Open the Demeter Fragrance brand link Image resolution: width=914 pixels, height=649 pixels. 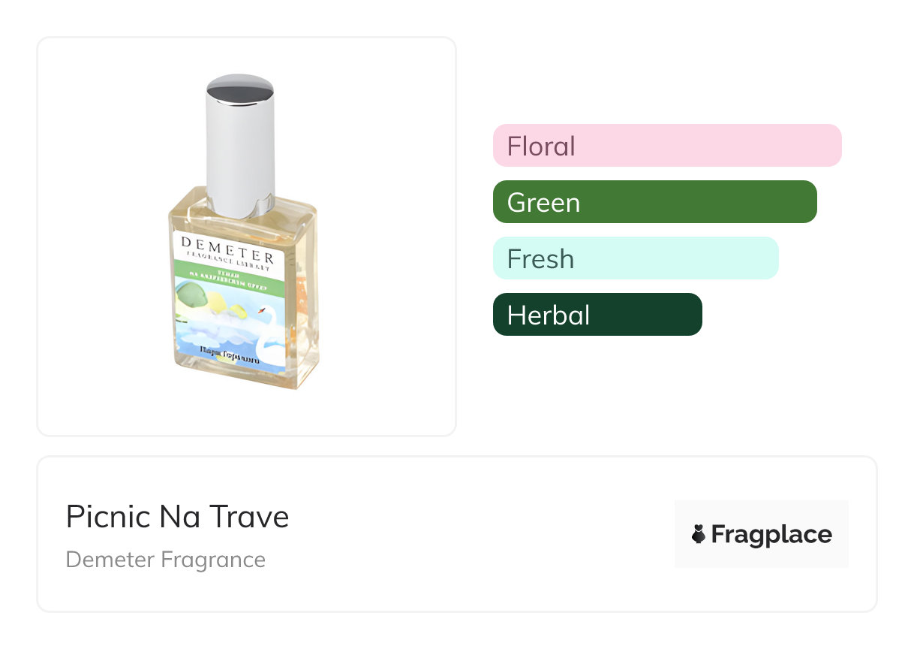pyautogui.click(x=166, y=560)
